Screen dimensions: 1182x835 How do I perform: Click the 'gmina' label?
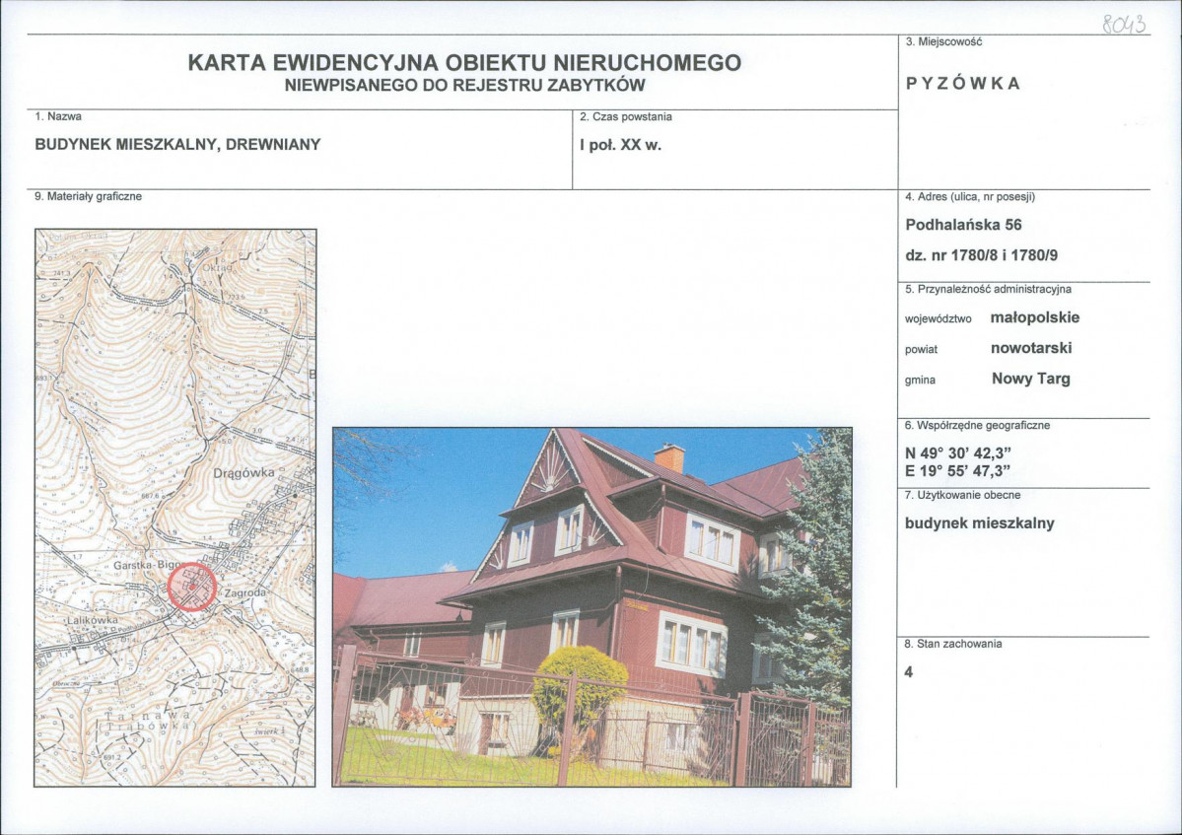(920, 381)
